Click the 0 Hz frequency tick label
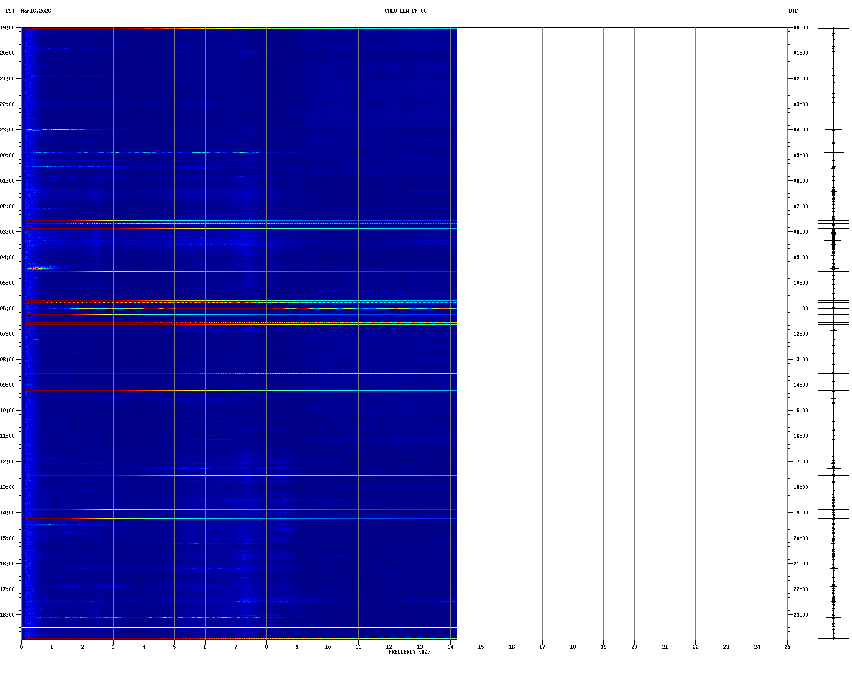The height and width of the screenshot is (674, 852). (x=21, y=647)
